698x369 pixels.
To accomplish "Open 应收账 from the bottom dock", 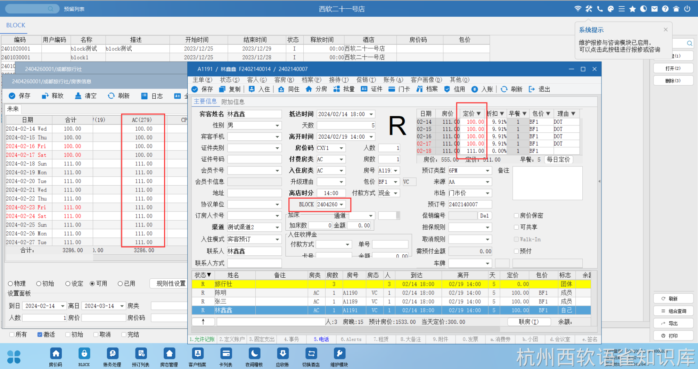I will pyautogui.click(x=282, y=357).
